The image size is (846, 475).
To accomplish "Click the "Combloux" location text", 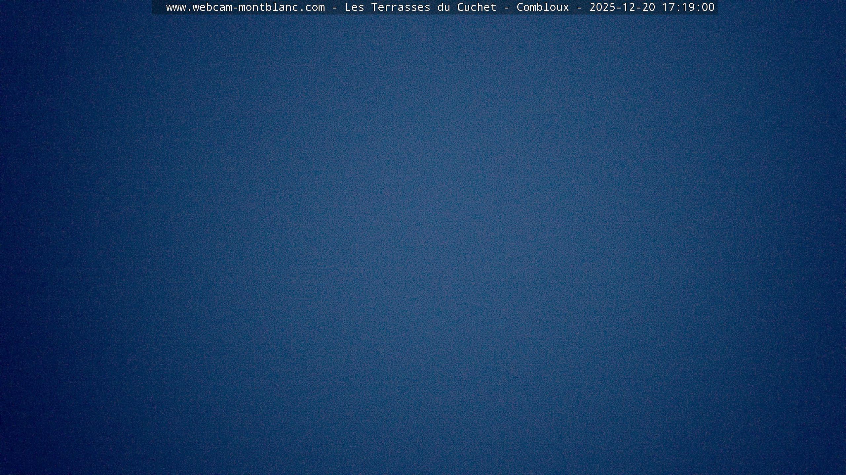I will pos(543,7).
